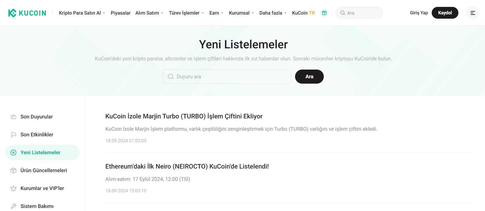Click 'Alım-satım: 17 Eylül 2024' text

148,179
